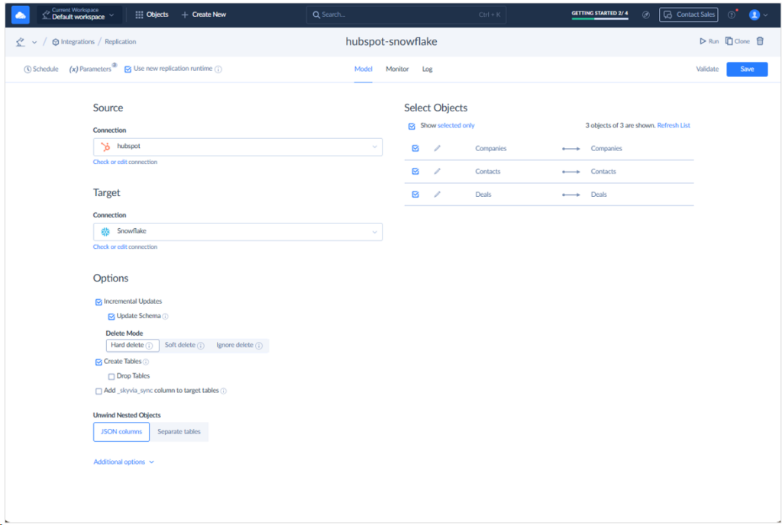
Task: Toggle Update Schema checkbox
Action: click(x=111, y=316)
